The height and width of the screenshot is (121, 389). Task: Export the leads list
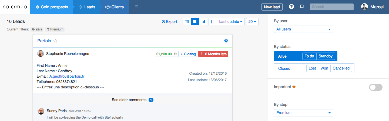(169, 22)
